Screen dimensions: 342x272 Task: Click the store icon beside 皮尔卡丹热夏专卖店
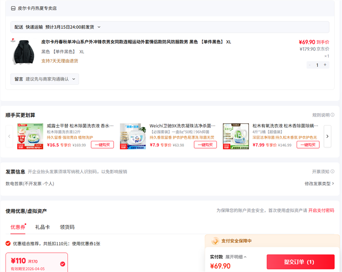coord(13,8)
